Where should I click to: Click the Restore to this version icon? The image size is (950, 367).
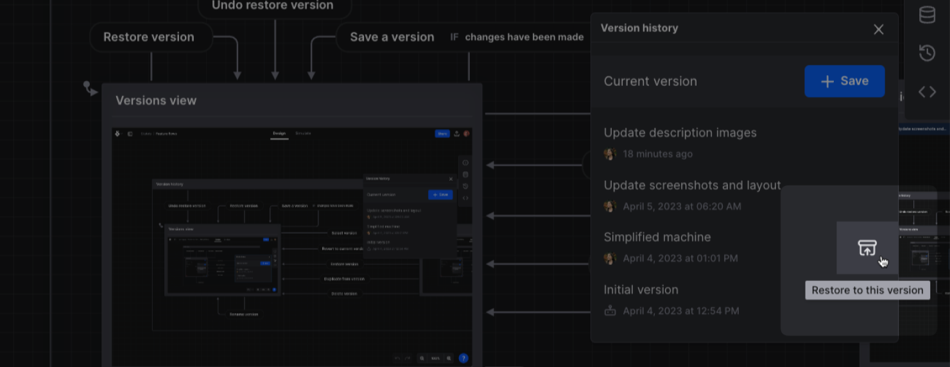pyautogui.click(x=867, y=248)
